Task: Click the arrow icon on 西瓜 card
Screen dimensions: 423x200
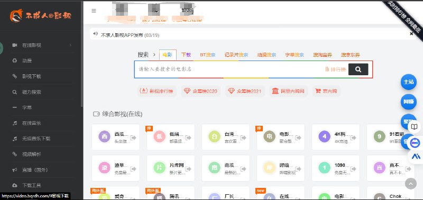Action: [133, 137]
